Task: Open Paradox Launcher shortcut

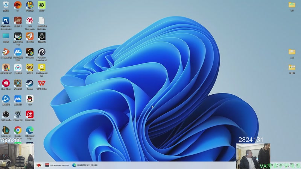Action: coord(41,52)
